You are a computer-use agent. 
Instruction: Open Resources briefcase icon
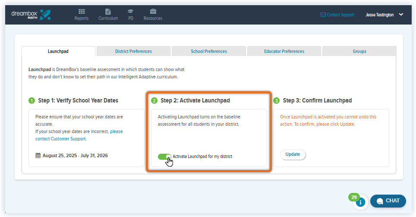click(153, 11)
